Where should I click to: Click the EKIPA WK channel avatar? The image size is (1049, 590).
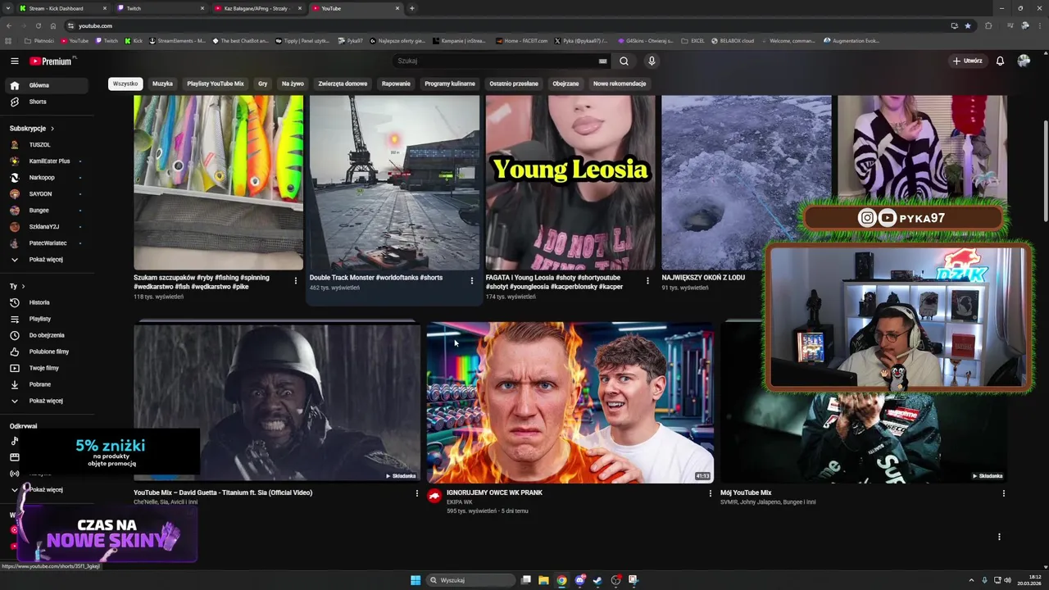434,496
